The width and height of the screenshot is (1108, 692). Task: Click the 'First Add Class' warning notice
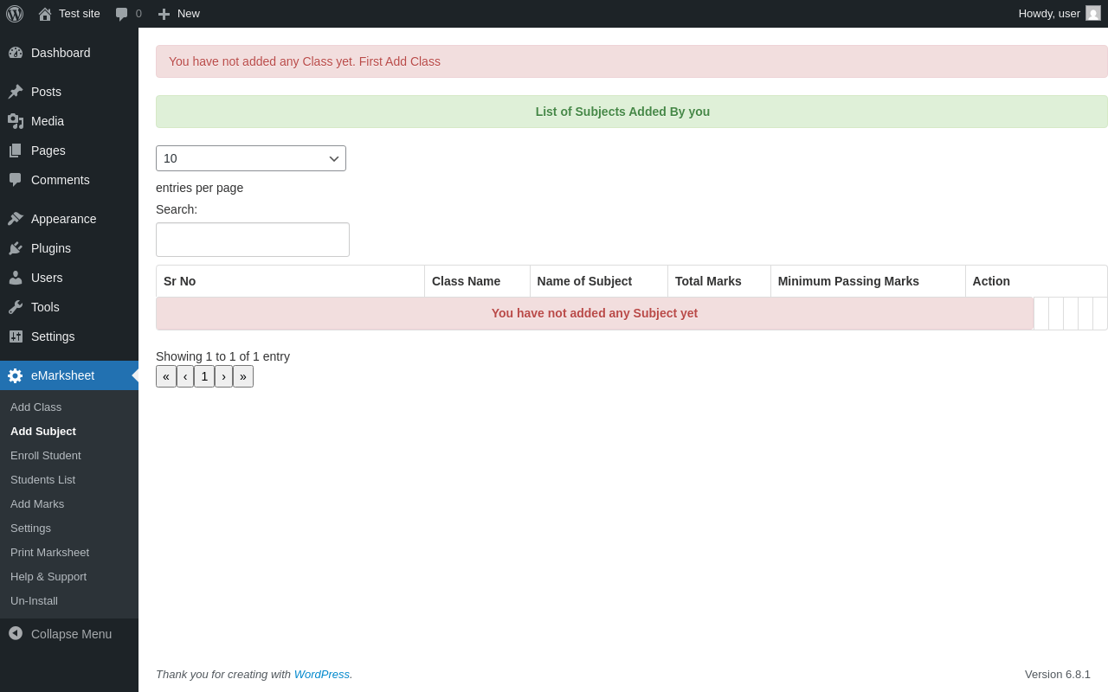click(x=632, y=61)
